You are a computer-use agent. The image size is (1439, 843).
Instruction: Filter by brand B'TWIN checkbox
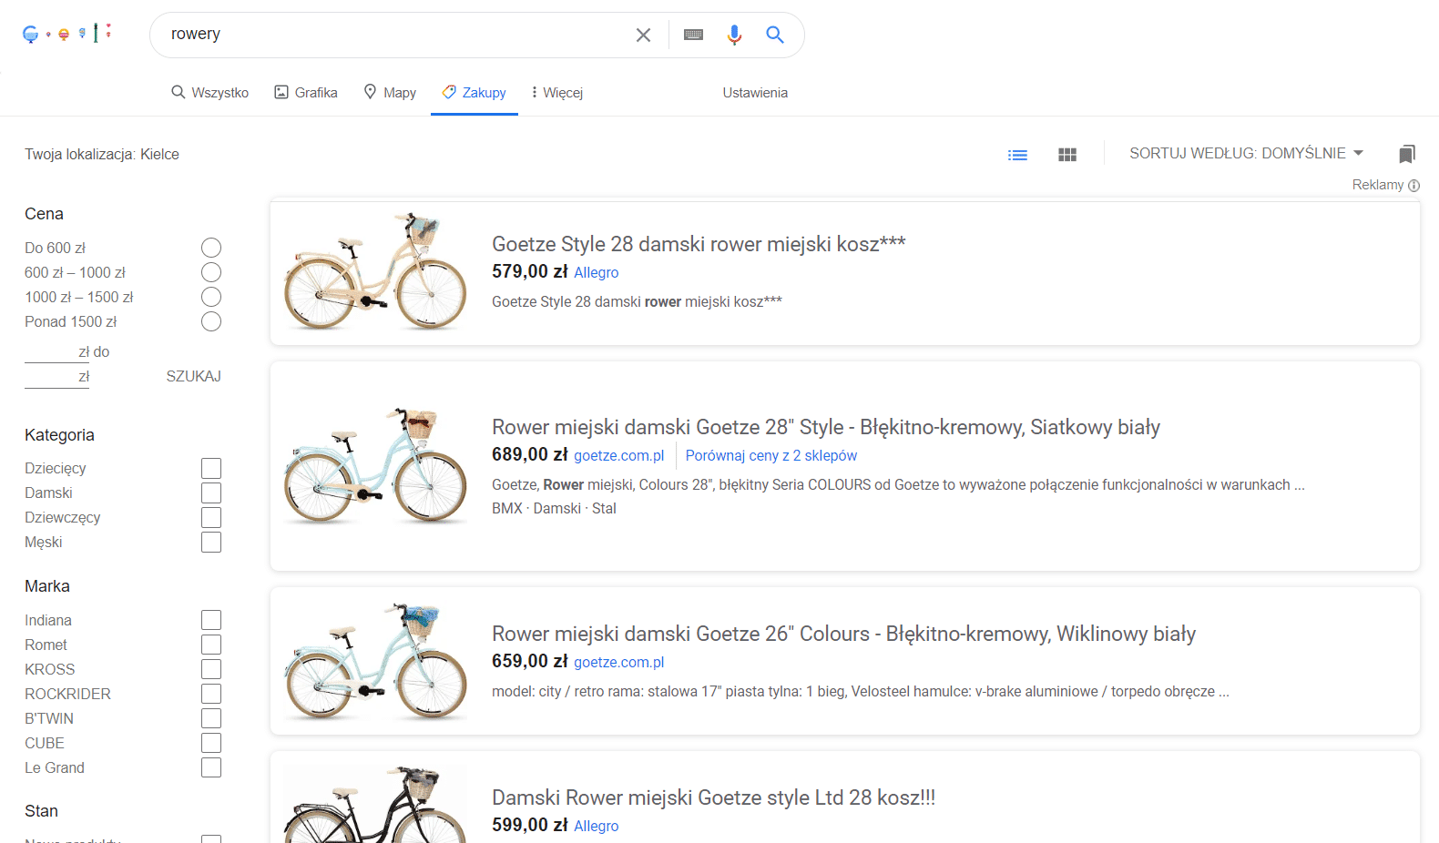(x=211, y=718)
